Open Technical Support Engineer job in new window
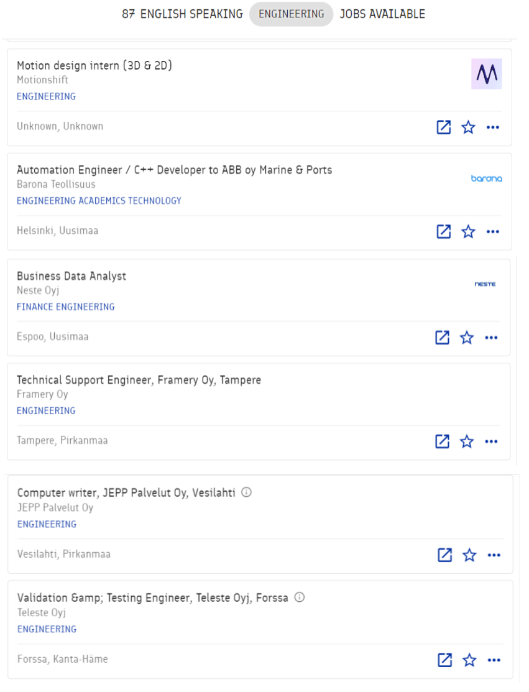The width and height of the screenshot is (529, 692). [x=442, y=441]
